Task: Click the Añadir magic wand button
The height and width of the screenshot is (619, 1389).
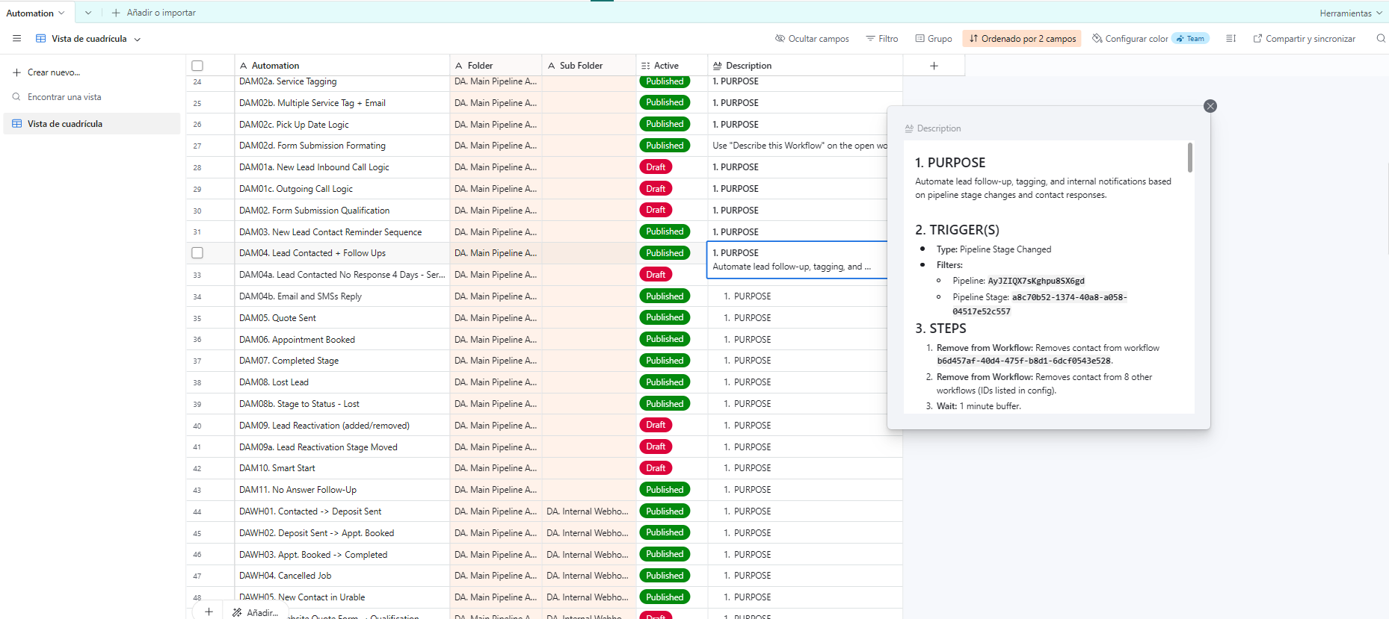Action: pos(256,612)
